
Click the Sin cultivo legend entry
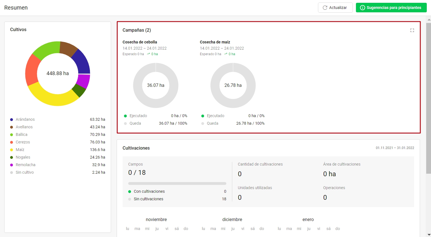[24, 172]
